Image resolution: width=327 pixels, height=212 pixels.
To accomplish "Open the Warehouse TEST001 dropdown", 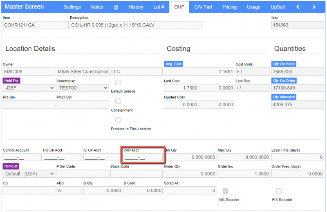I will click(x=83, y=88).
